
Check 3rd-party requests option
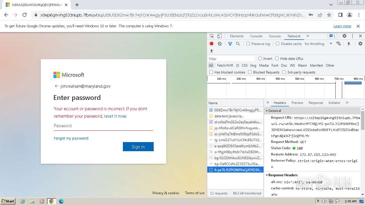[x=284, y=72]
